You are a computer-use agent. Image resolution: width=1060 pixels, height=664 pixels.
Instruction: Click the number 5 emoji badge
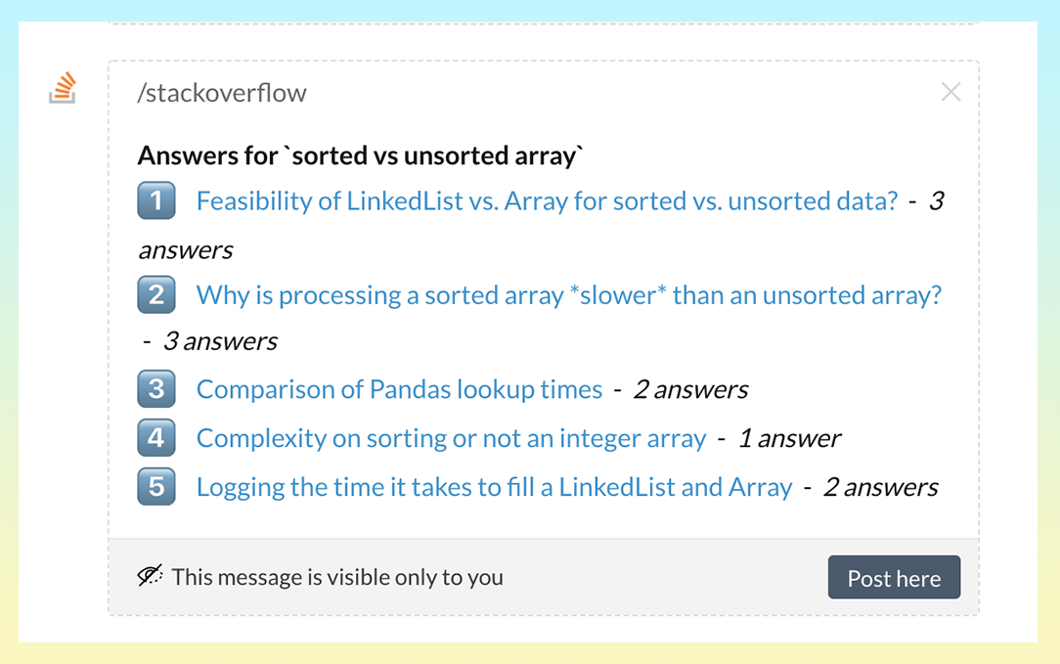(156, 487)
